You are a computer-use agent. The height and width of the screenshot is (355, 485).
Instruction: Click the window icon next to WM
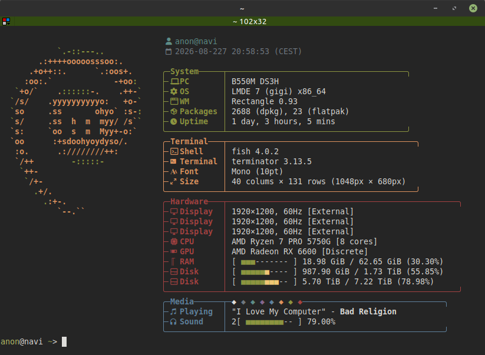174,101
